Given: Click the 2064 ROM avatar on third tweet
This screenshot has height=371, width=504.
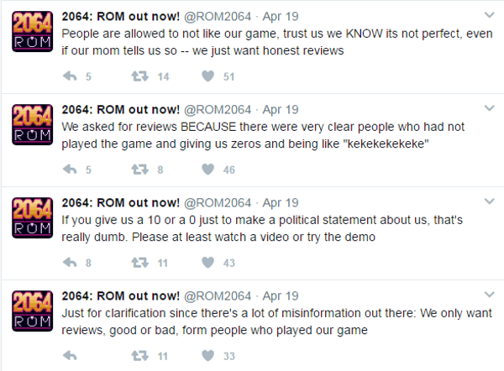Looking at the screenshot, I should (x=32, y=217).
